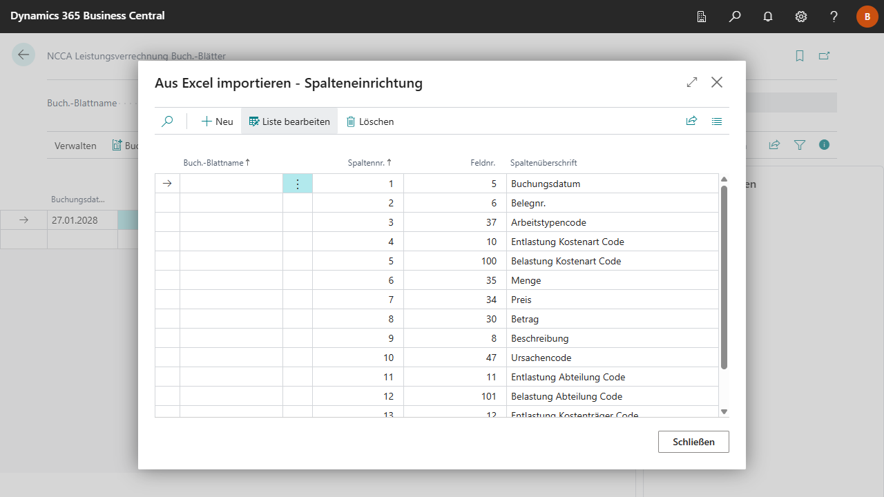Screen dimensions: 884x497
Task: Click the user avatar B
Action: (x=867, y=17)
